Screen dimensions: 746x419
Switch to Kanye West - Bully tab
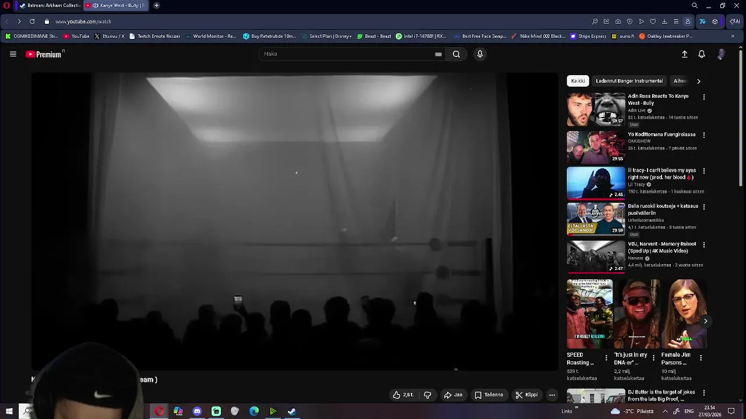tap(115, 5)
